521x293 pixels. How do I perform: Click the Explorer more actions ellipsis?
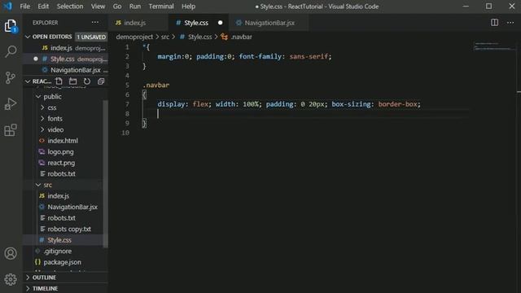click(x=95, y=23)
